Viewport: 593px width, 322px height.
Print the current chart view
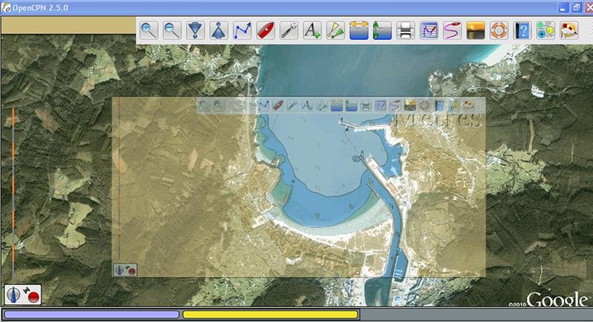point(405,30)
